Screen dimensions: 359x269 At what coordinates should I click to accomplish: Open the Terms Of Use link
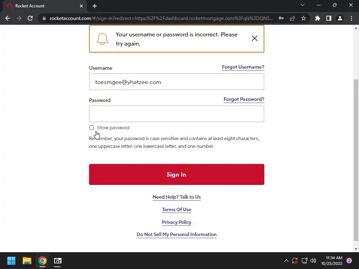pyautogui.click(x=177, y=209)
